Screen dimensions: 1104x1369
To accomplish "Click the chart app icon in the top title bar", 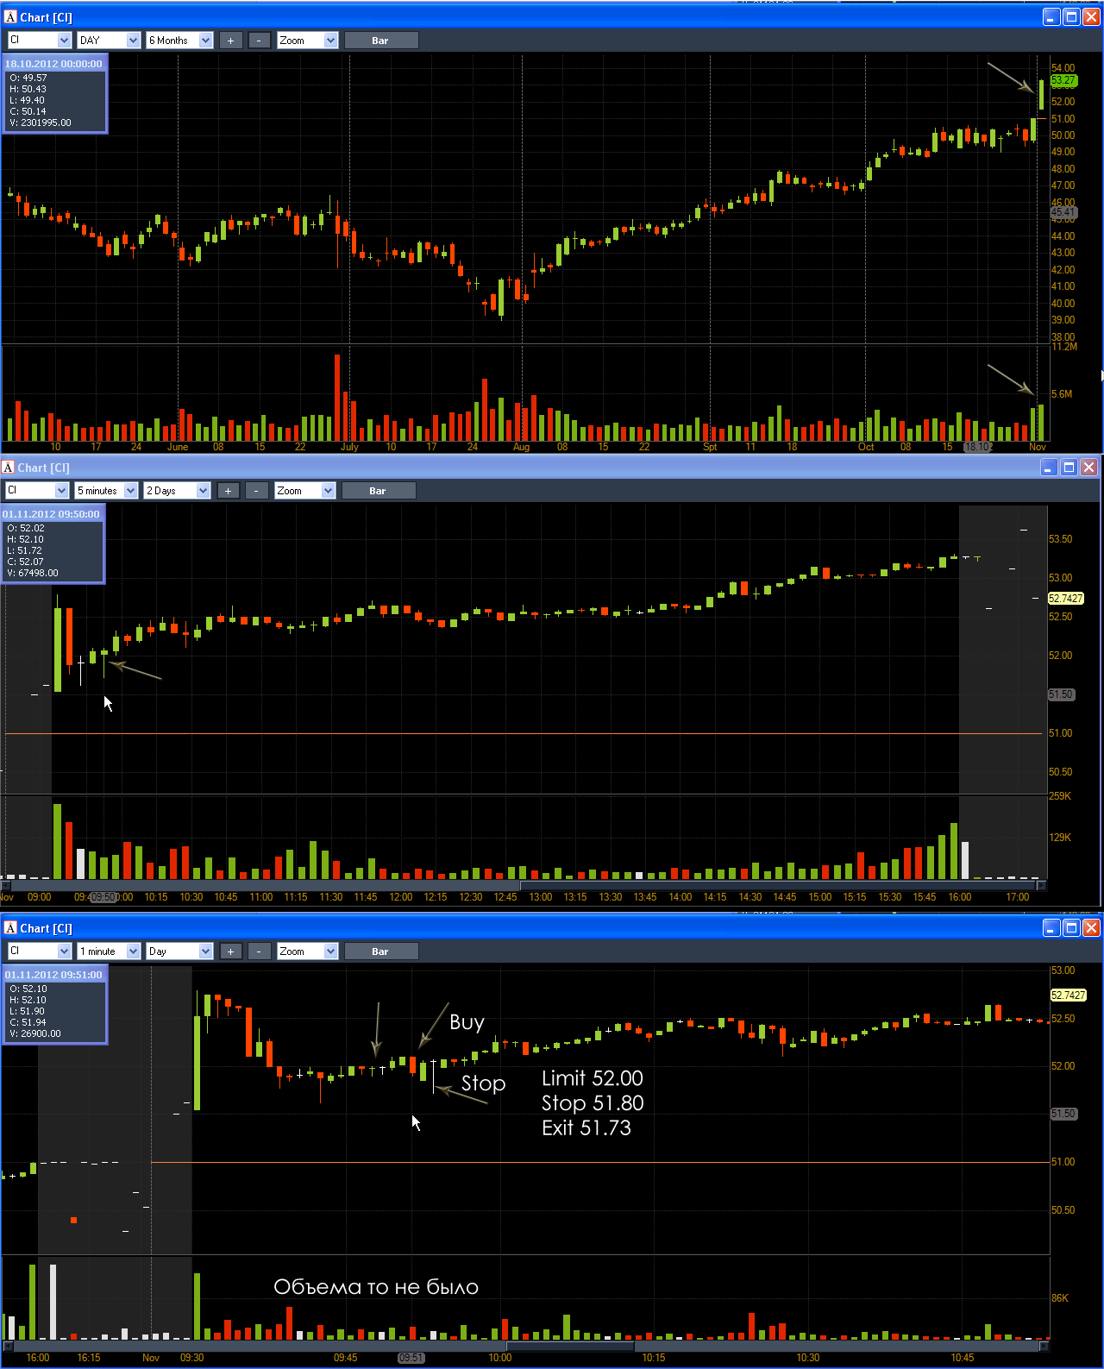I will click(x=10, y=17).
